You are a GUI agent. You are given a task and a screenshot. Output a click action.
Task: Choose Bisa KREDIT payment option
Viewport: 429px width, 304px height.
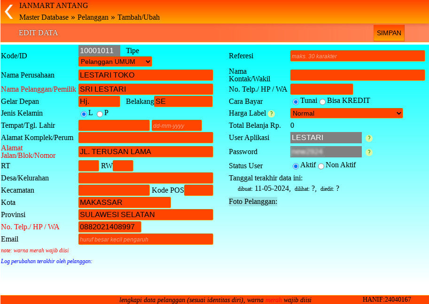pos(322,101)
